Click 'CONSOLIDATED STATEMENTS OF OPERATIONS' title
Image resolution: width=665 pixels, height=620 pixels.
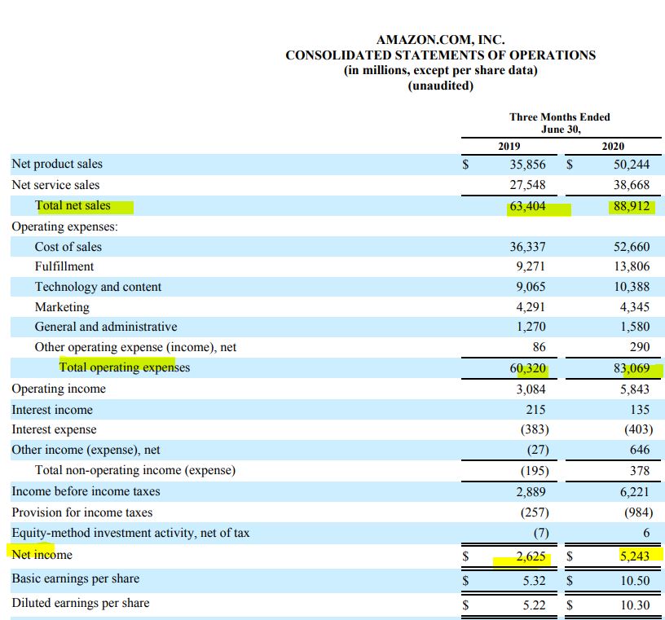[441, 55]
